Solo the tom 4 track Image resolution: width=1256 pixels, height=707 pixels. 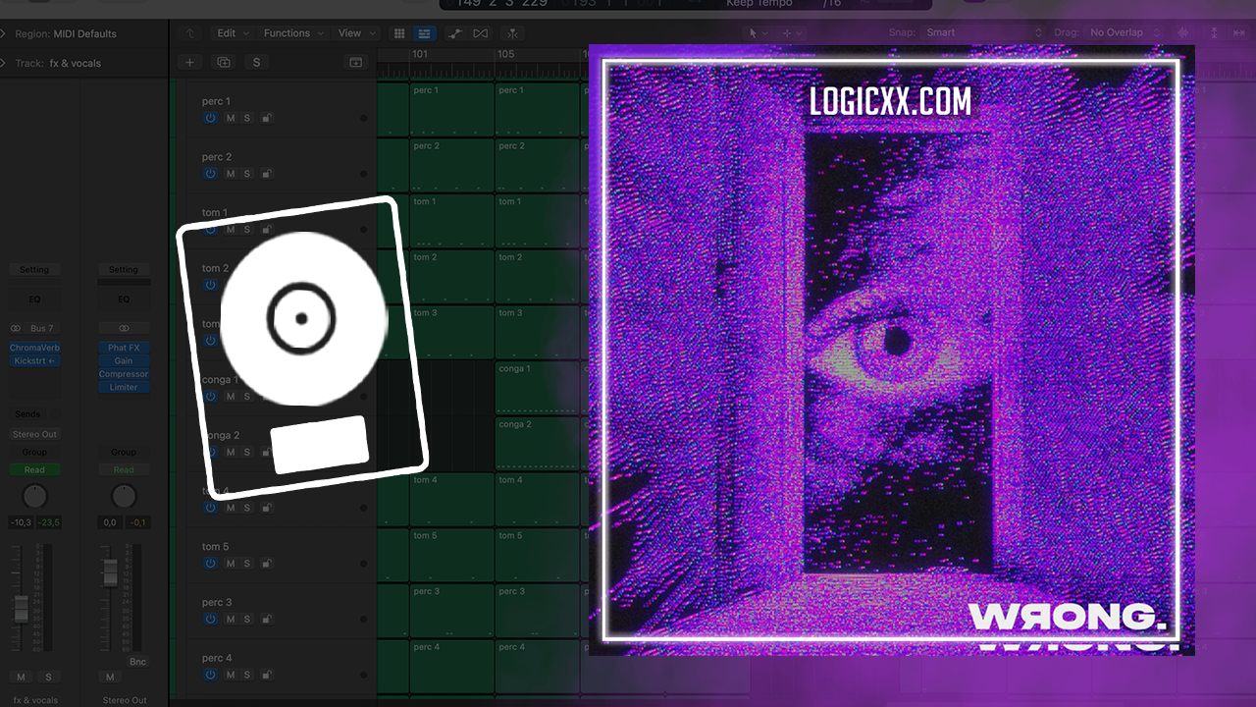point(247,508)
